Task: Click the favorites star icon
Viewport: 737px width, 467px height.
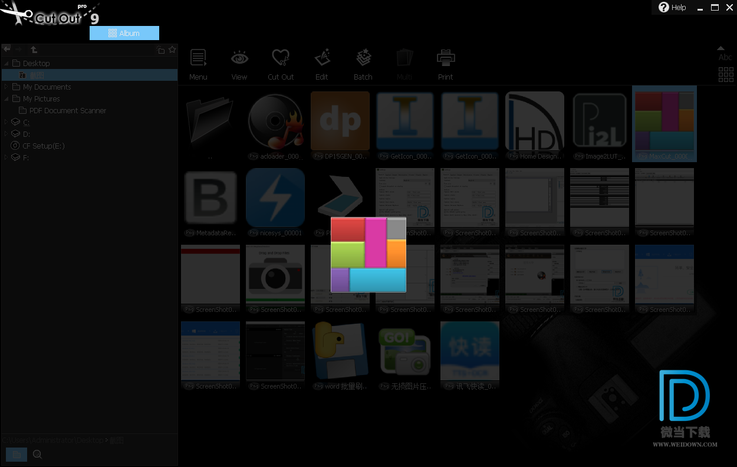Action: pos(172,50)
